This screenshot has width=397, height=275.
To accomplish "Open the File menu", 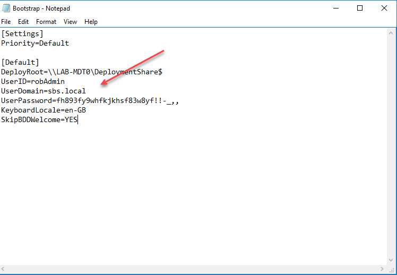I will tap(6, 22).
